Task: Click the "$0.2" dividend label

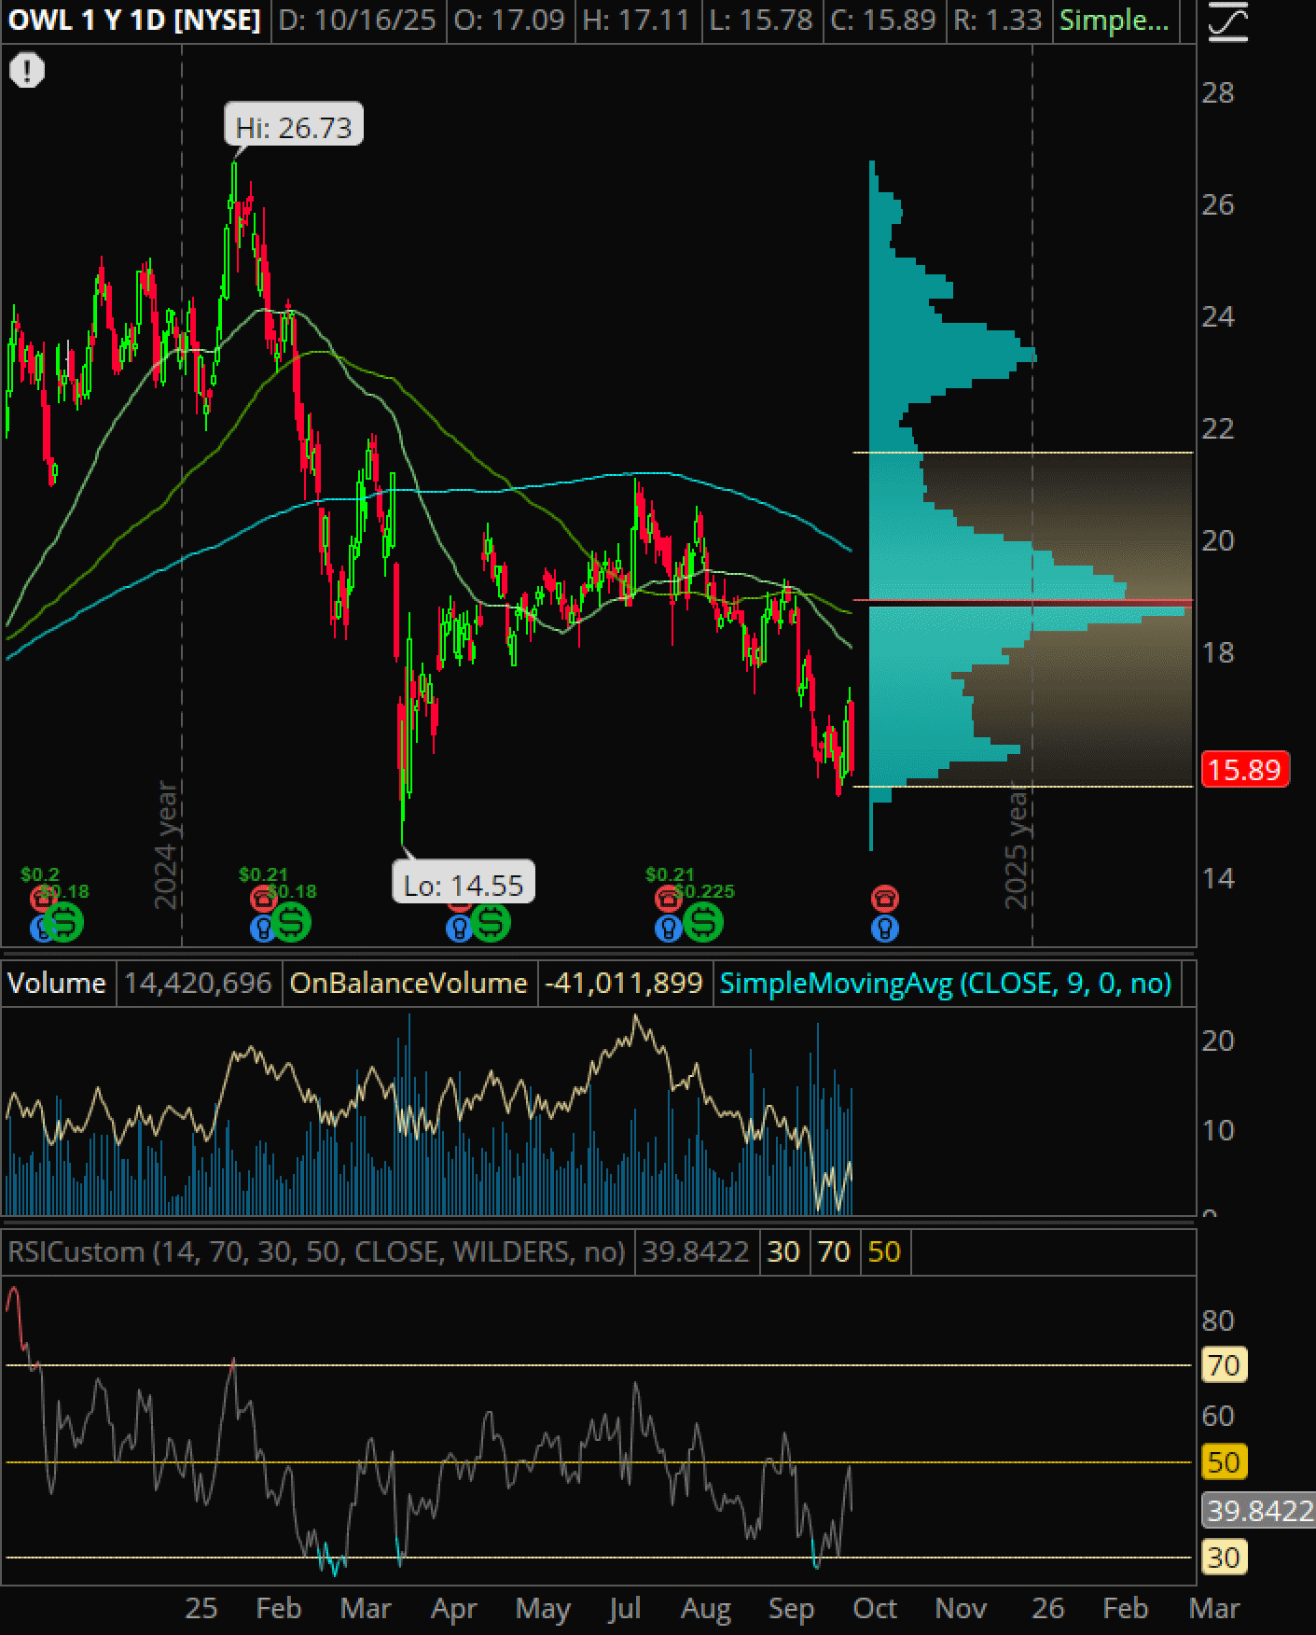Action: pos(40,874)
